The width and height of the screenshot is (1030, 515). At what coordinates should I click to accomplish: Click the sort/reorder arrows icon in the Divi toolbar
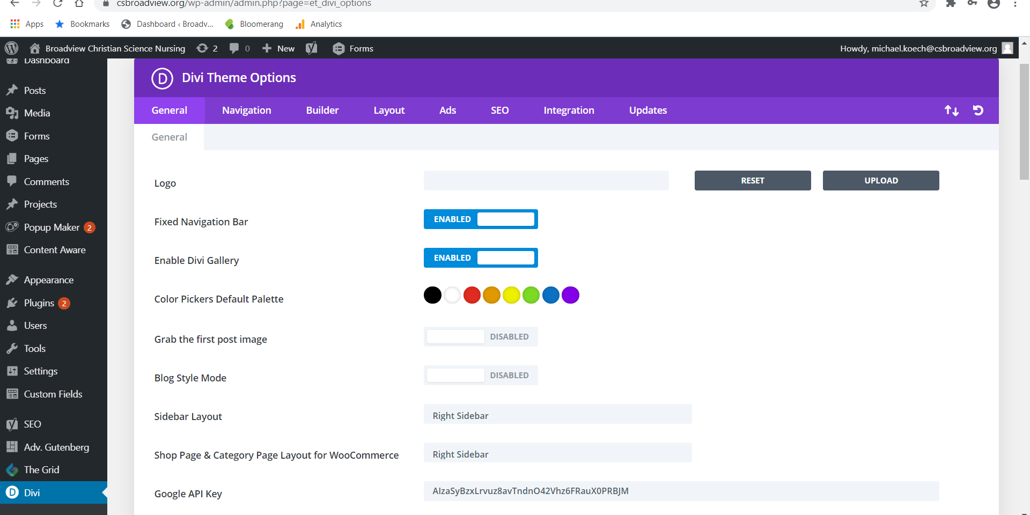click(952, 111)
